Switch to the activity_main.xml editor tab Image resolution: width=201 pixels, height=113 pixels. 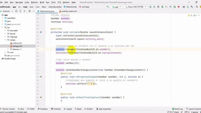click(69, 11)
